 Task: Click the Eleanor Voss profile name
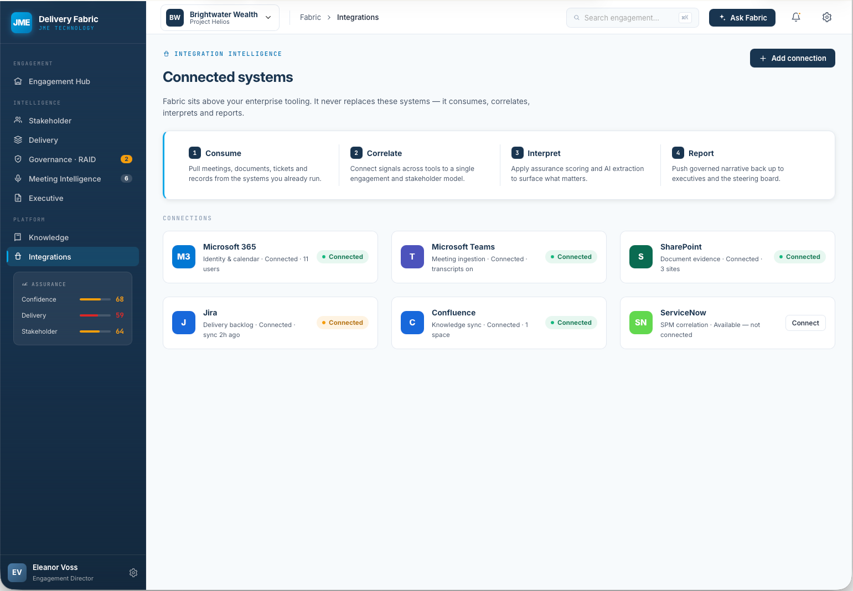55,567
